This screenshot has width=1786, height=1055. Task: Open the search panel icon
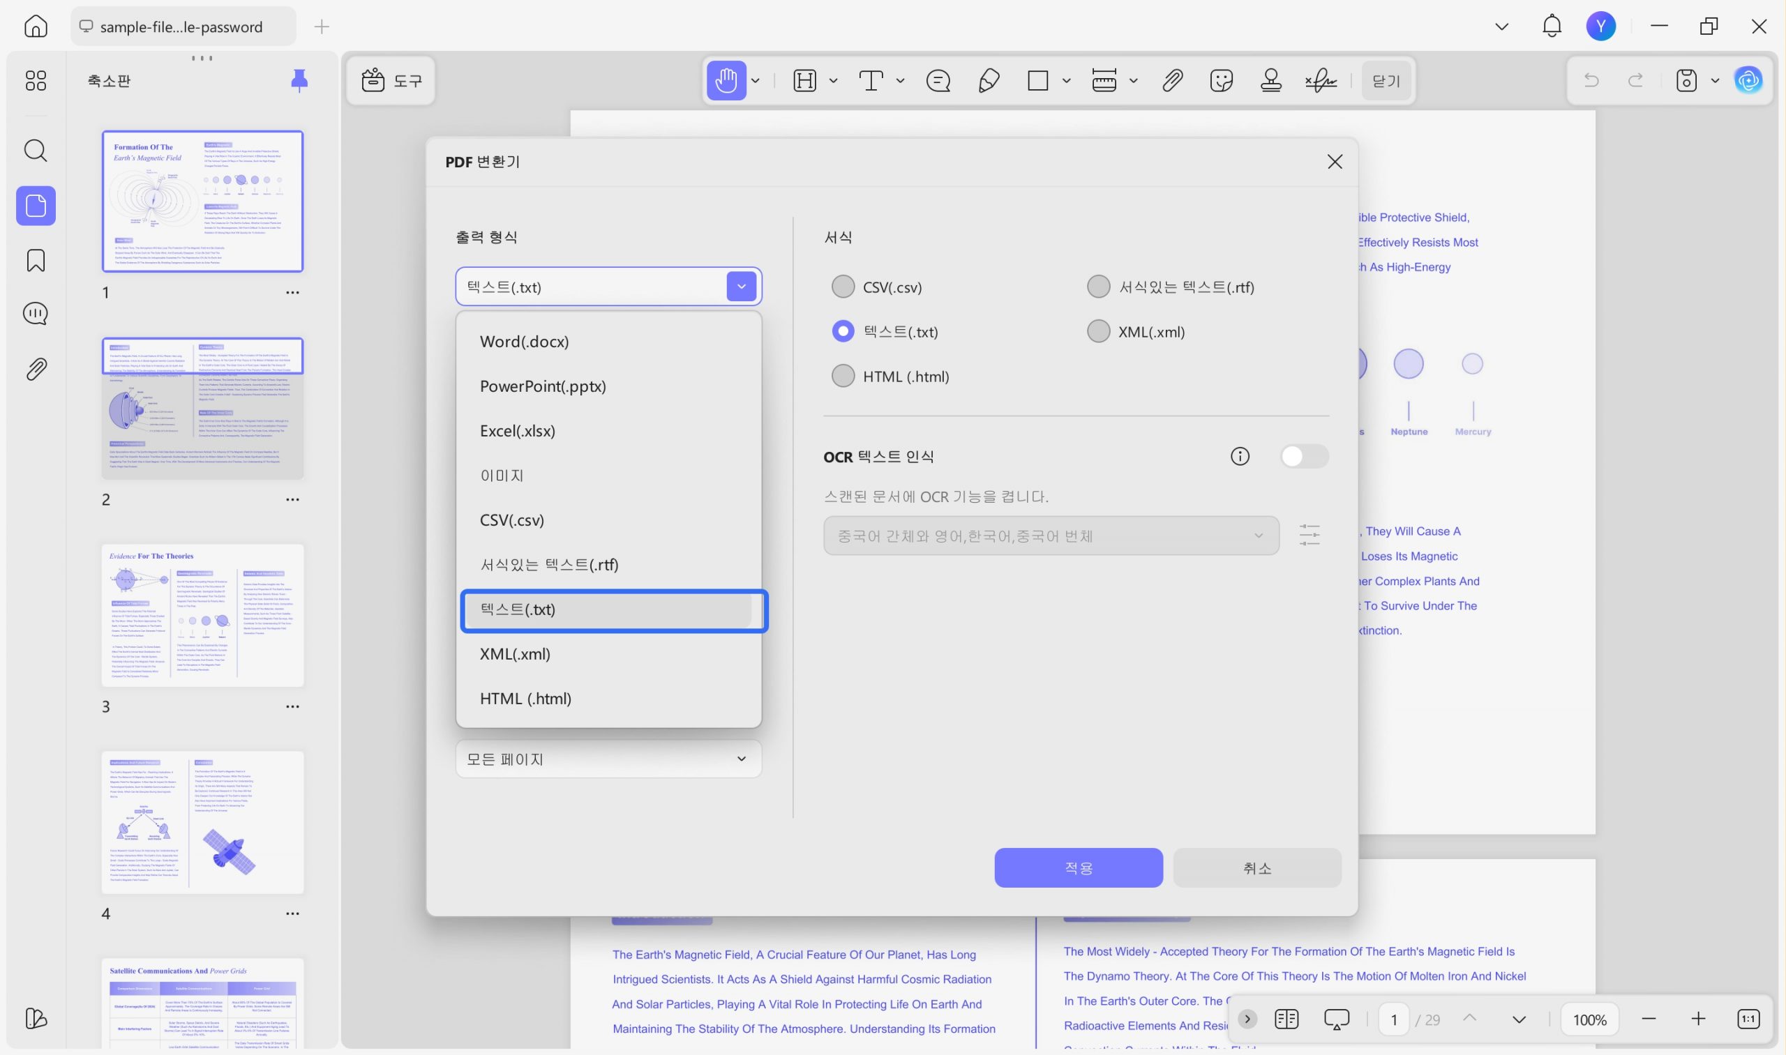(x=36, y=151)
